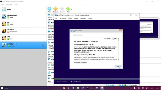
Task: Click the clock showing 16:25
Action: [x=151, y=88]
